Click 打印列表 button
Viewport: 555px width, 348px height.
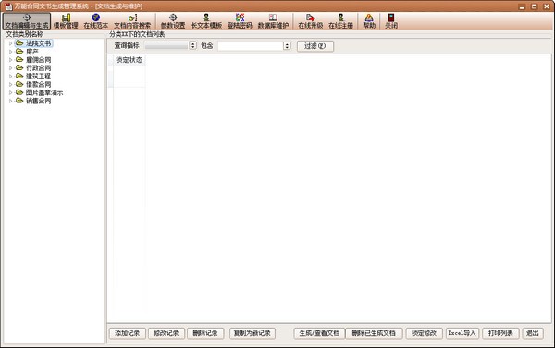pyautogui.click(x=500, y=333)
